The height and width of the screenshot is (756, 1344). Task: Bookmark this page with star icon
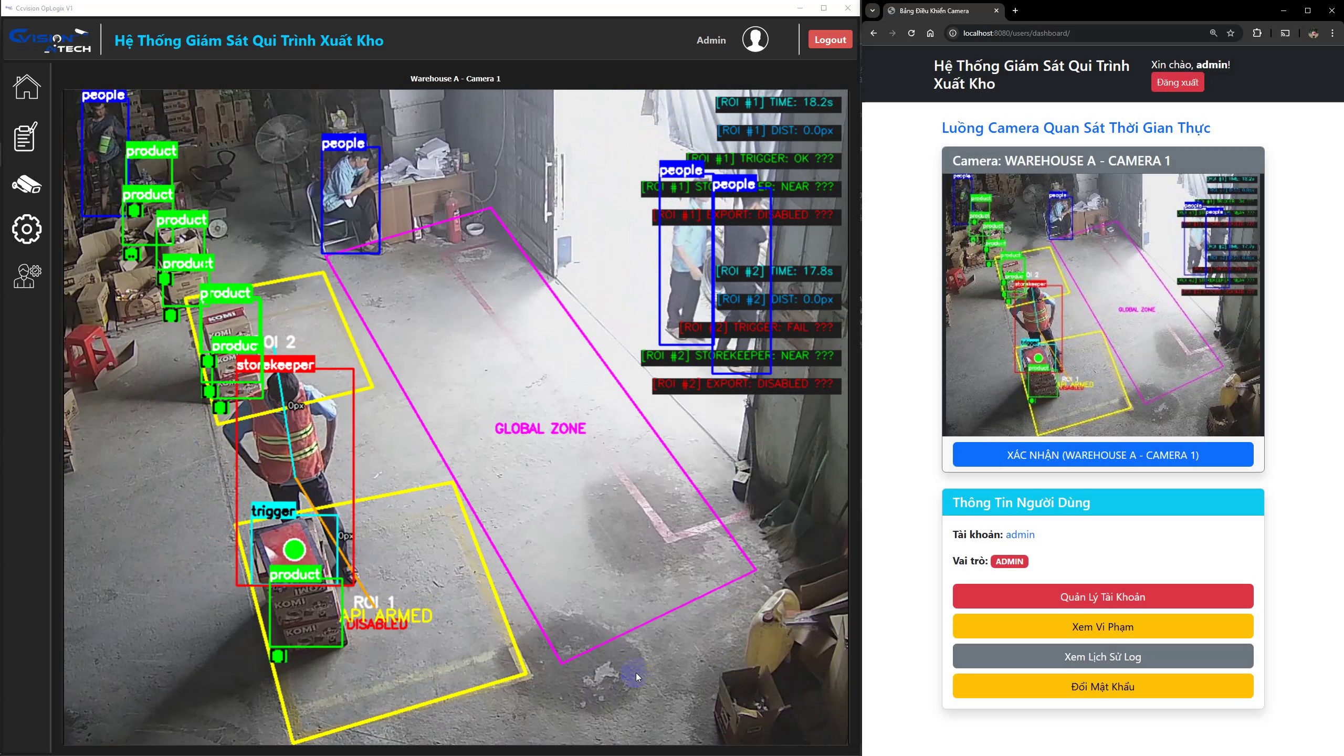pos(1231,33)
